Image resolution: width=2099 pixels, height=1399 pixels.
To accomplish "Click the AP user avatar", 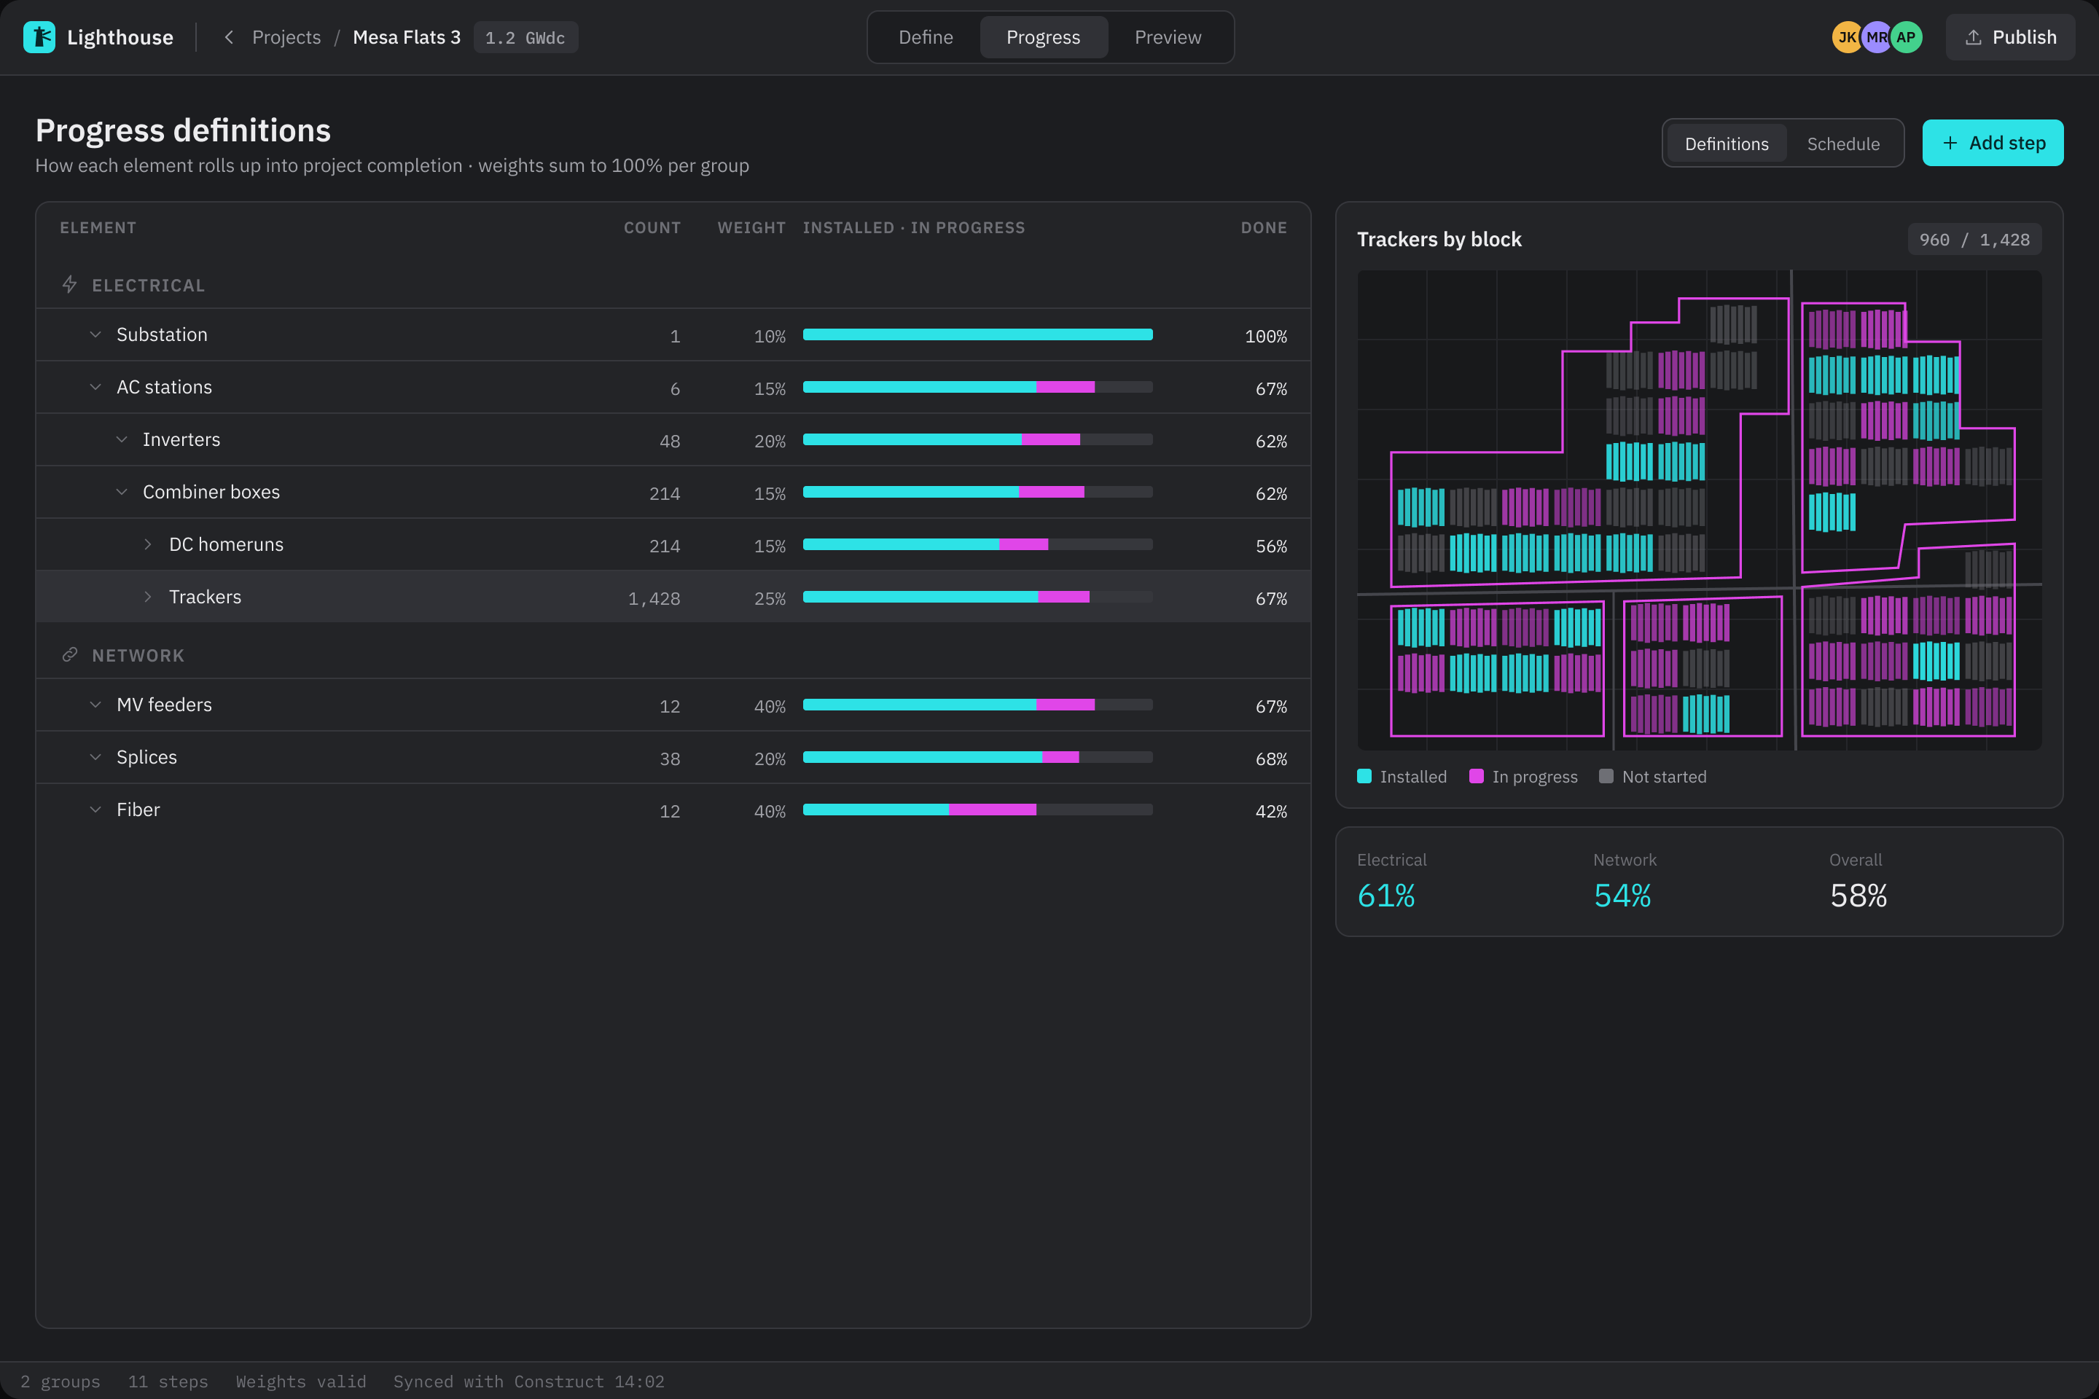I will click(x=1905, y=37).
